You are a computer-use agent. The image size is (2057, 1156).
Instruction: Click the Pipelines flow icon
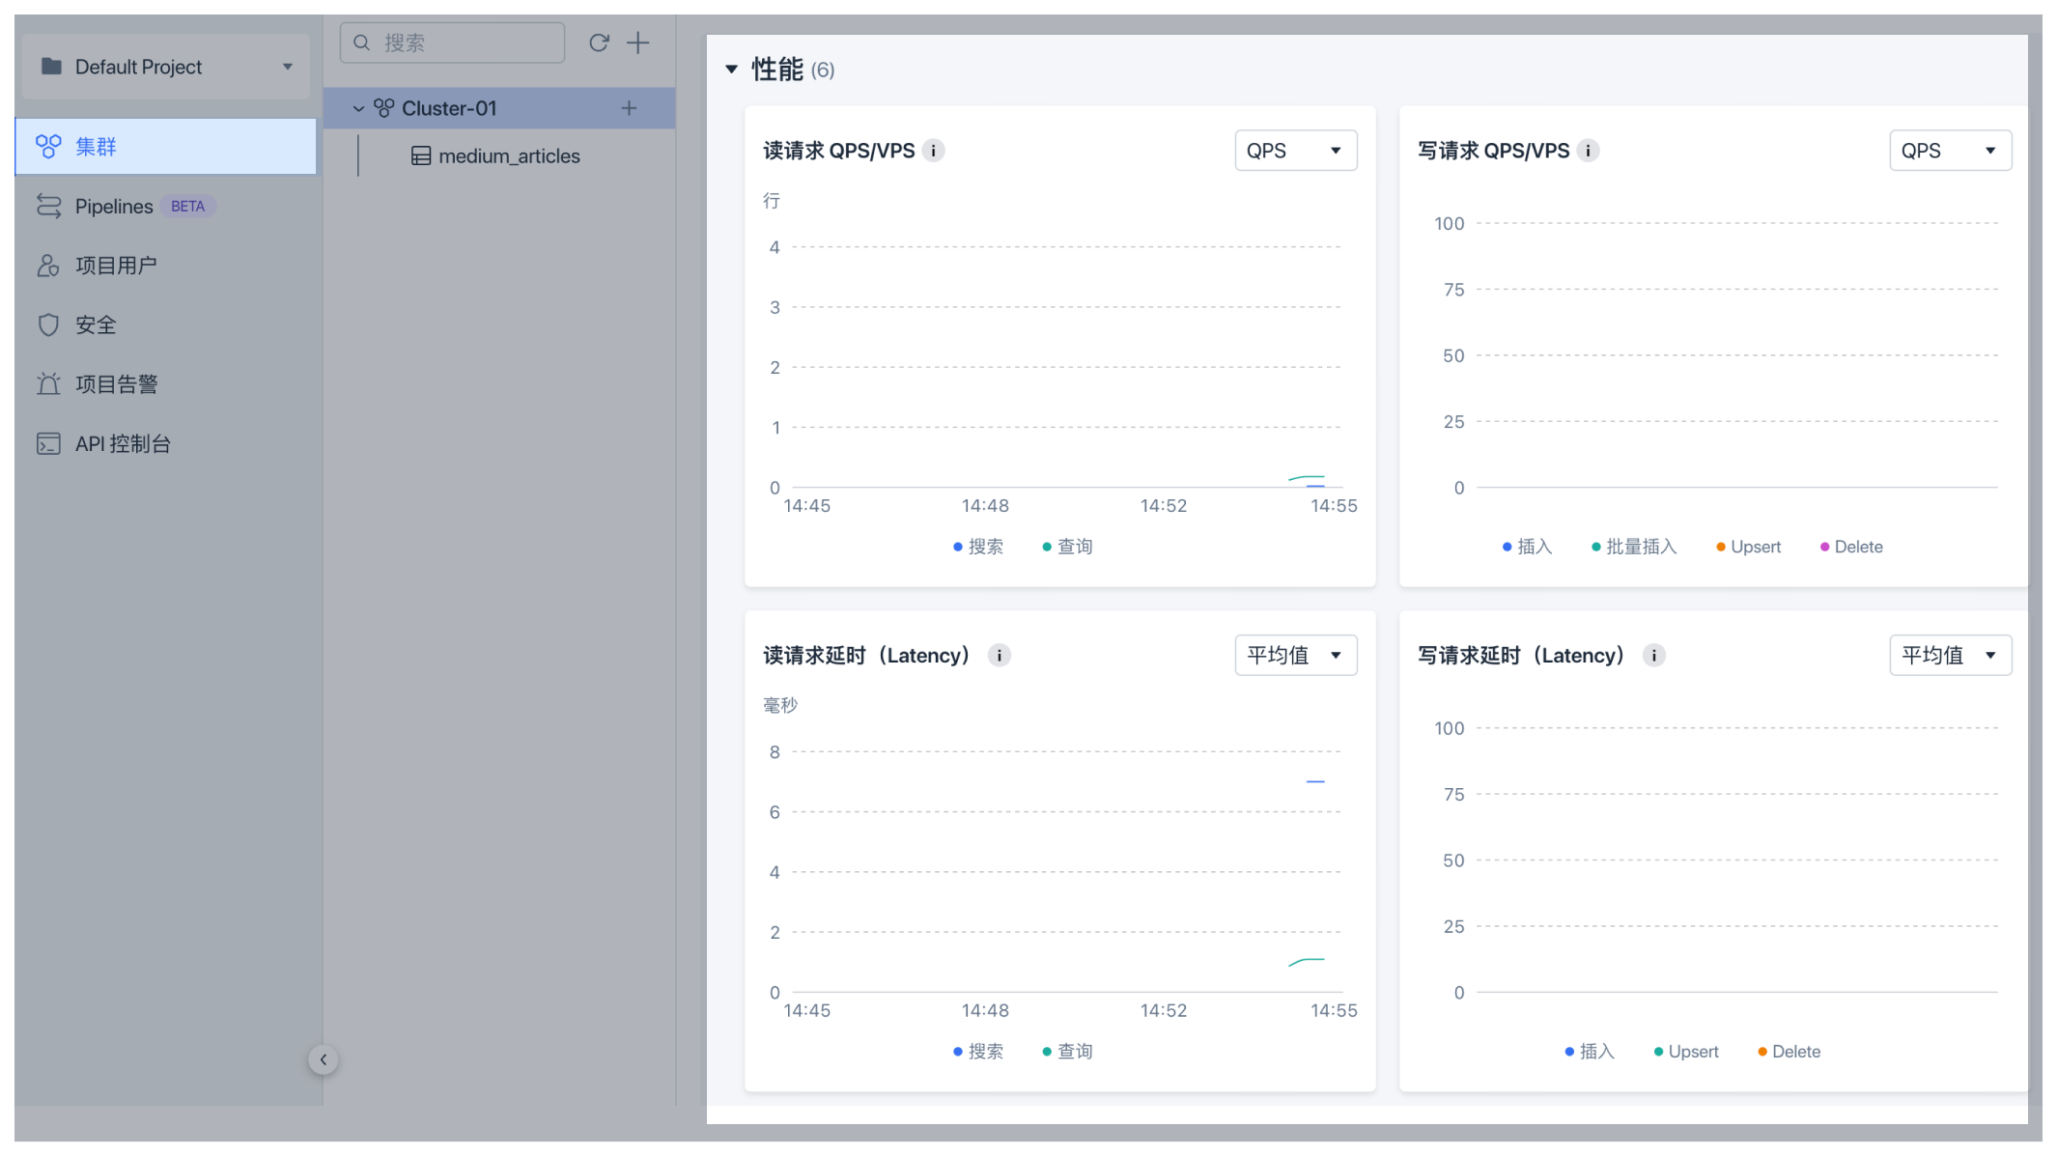tap(48, 206)
